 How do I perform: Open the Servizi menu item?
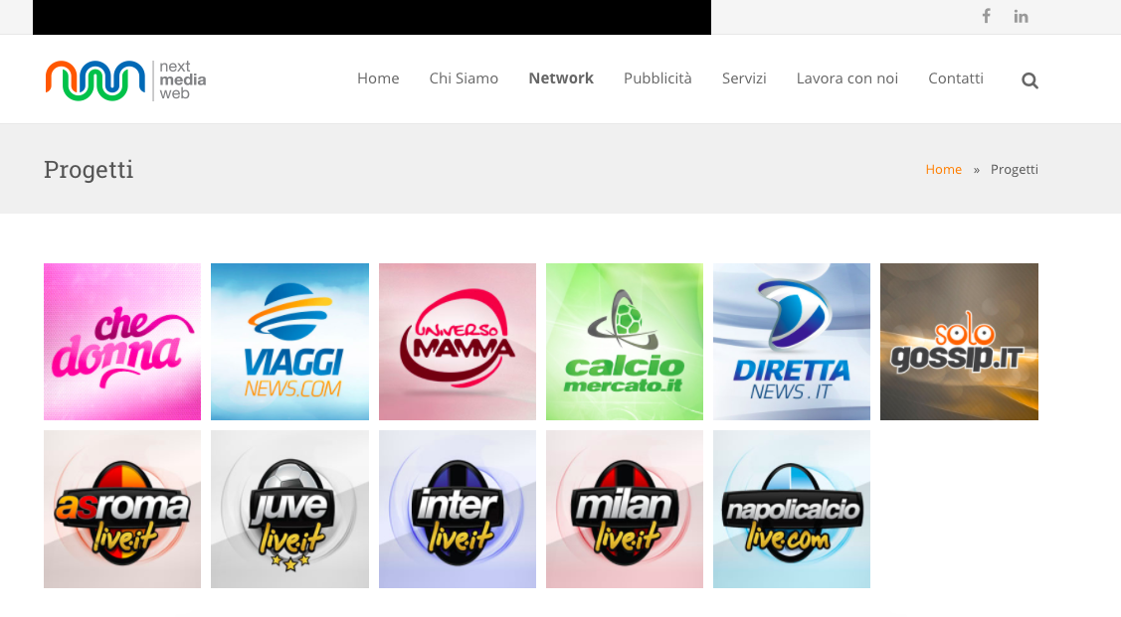pyautogui.click(x=744, y=78)
